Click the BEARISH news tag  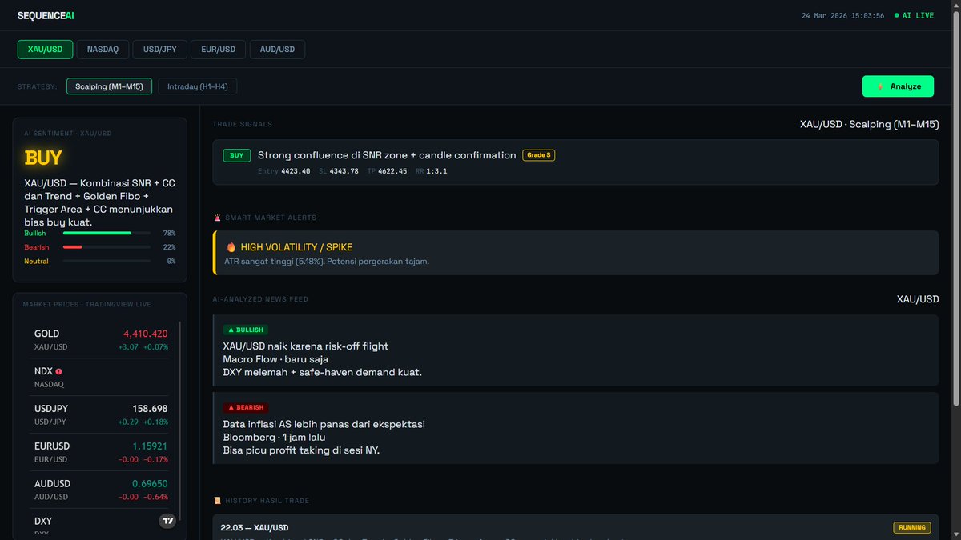click(x=245, y=407)
